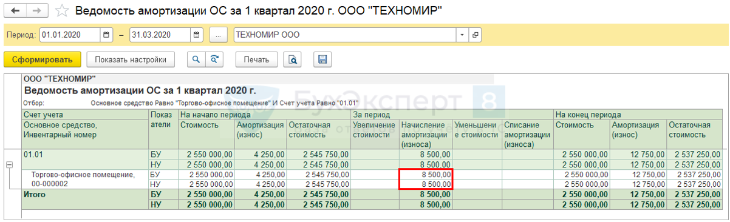Click the Показатели column header
The image size is (730, 222).
tap(163, 130)
